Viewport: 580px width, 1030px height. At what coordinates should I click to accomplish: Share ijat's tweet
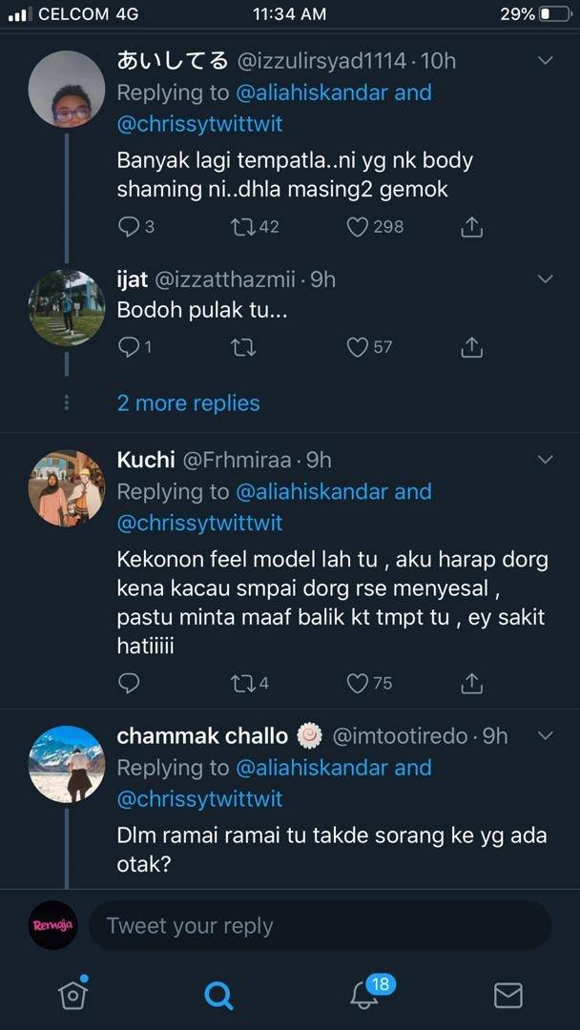tap(471, 348)
